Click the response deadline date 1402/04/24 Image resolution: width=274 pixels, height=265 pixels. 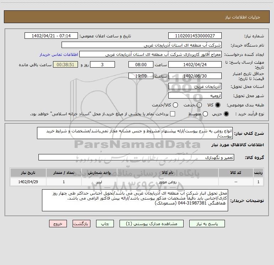click(x=195, y=64)
